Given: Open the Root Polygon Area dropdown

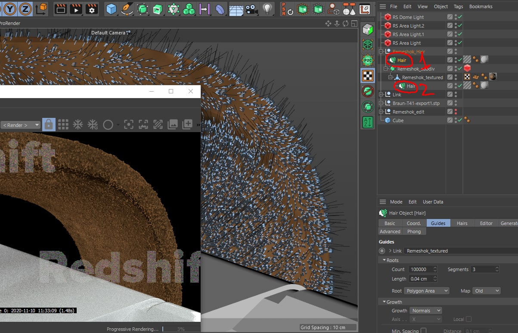Looking at the screenshot, I should pos(427,291).
